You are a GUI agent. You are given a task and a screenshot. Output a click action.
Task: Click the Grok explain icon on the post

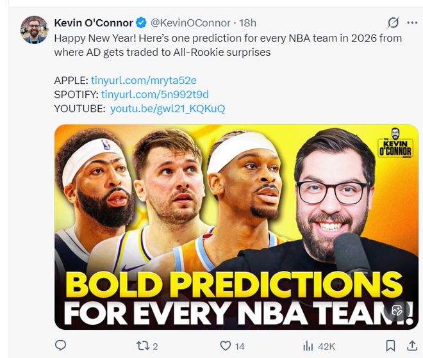click(x=393, y=23)
